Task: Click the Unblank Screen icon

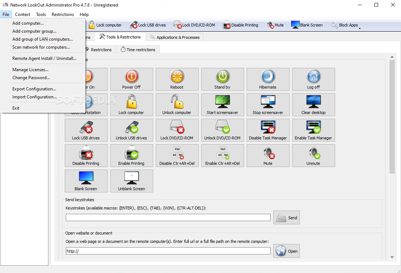Action: tap(131, 178)
